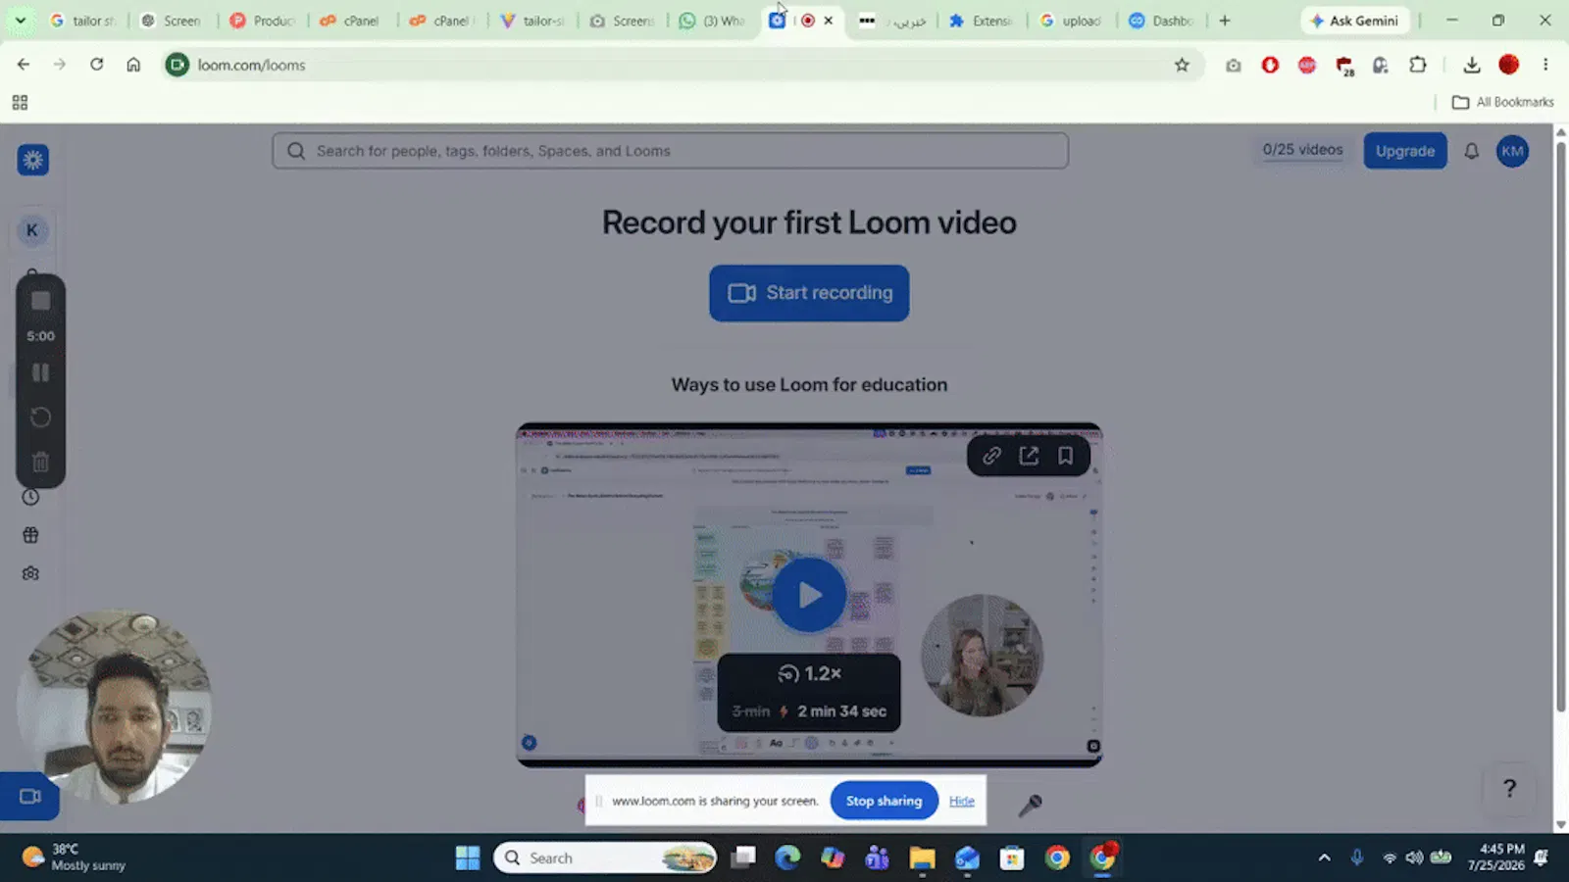Open the weather widget showing 38°C
This screenshot has width=1569, height=882.
pos(75,857)
